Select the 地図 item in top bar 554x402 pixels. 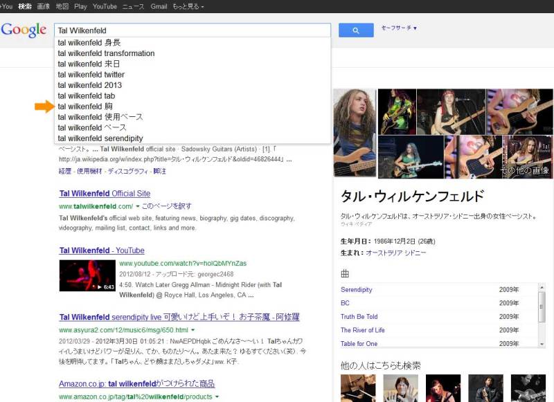[x=62, y=6]
